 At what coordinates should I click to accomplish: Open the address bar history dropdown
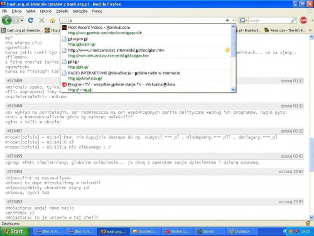pyautogui.click(x=234, y=21)
